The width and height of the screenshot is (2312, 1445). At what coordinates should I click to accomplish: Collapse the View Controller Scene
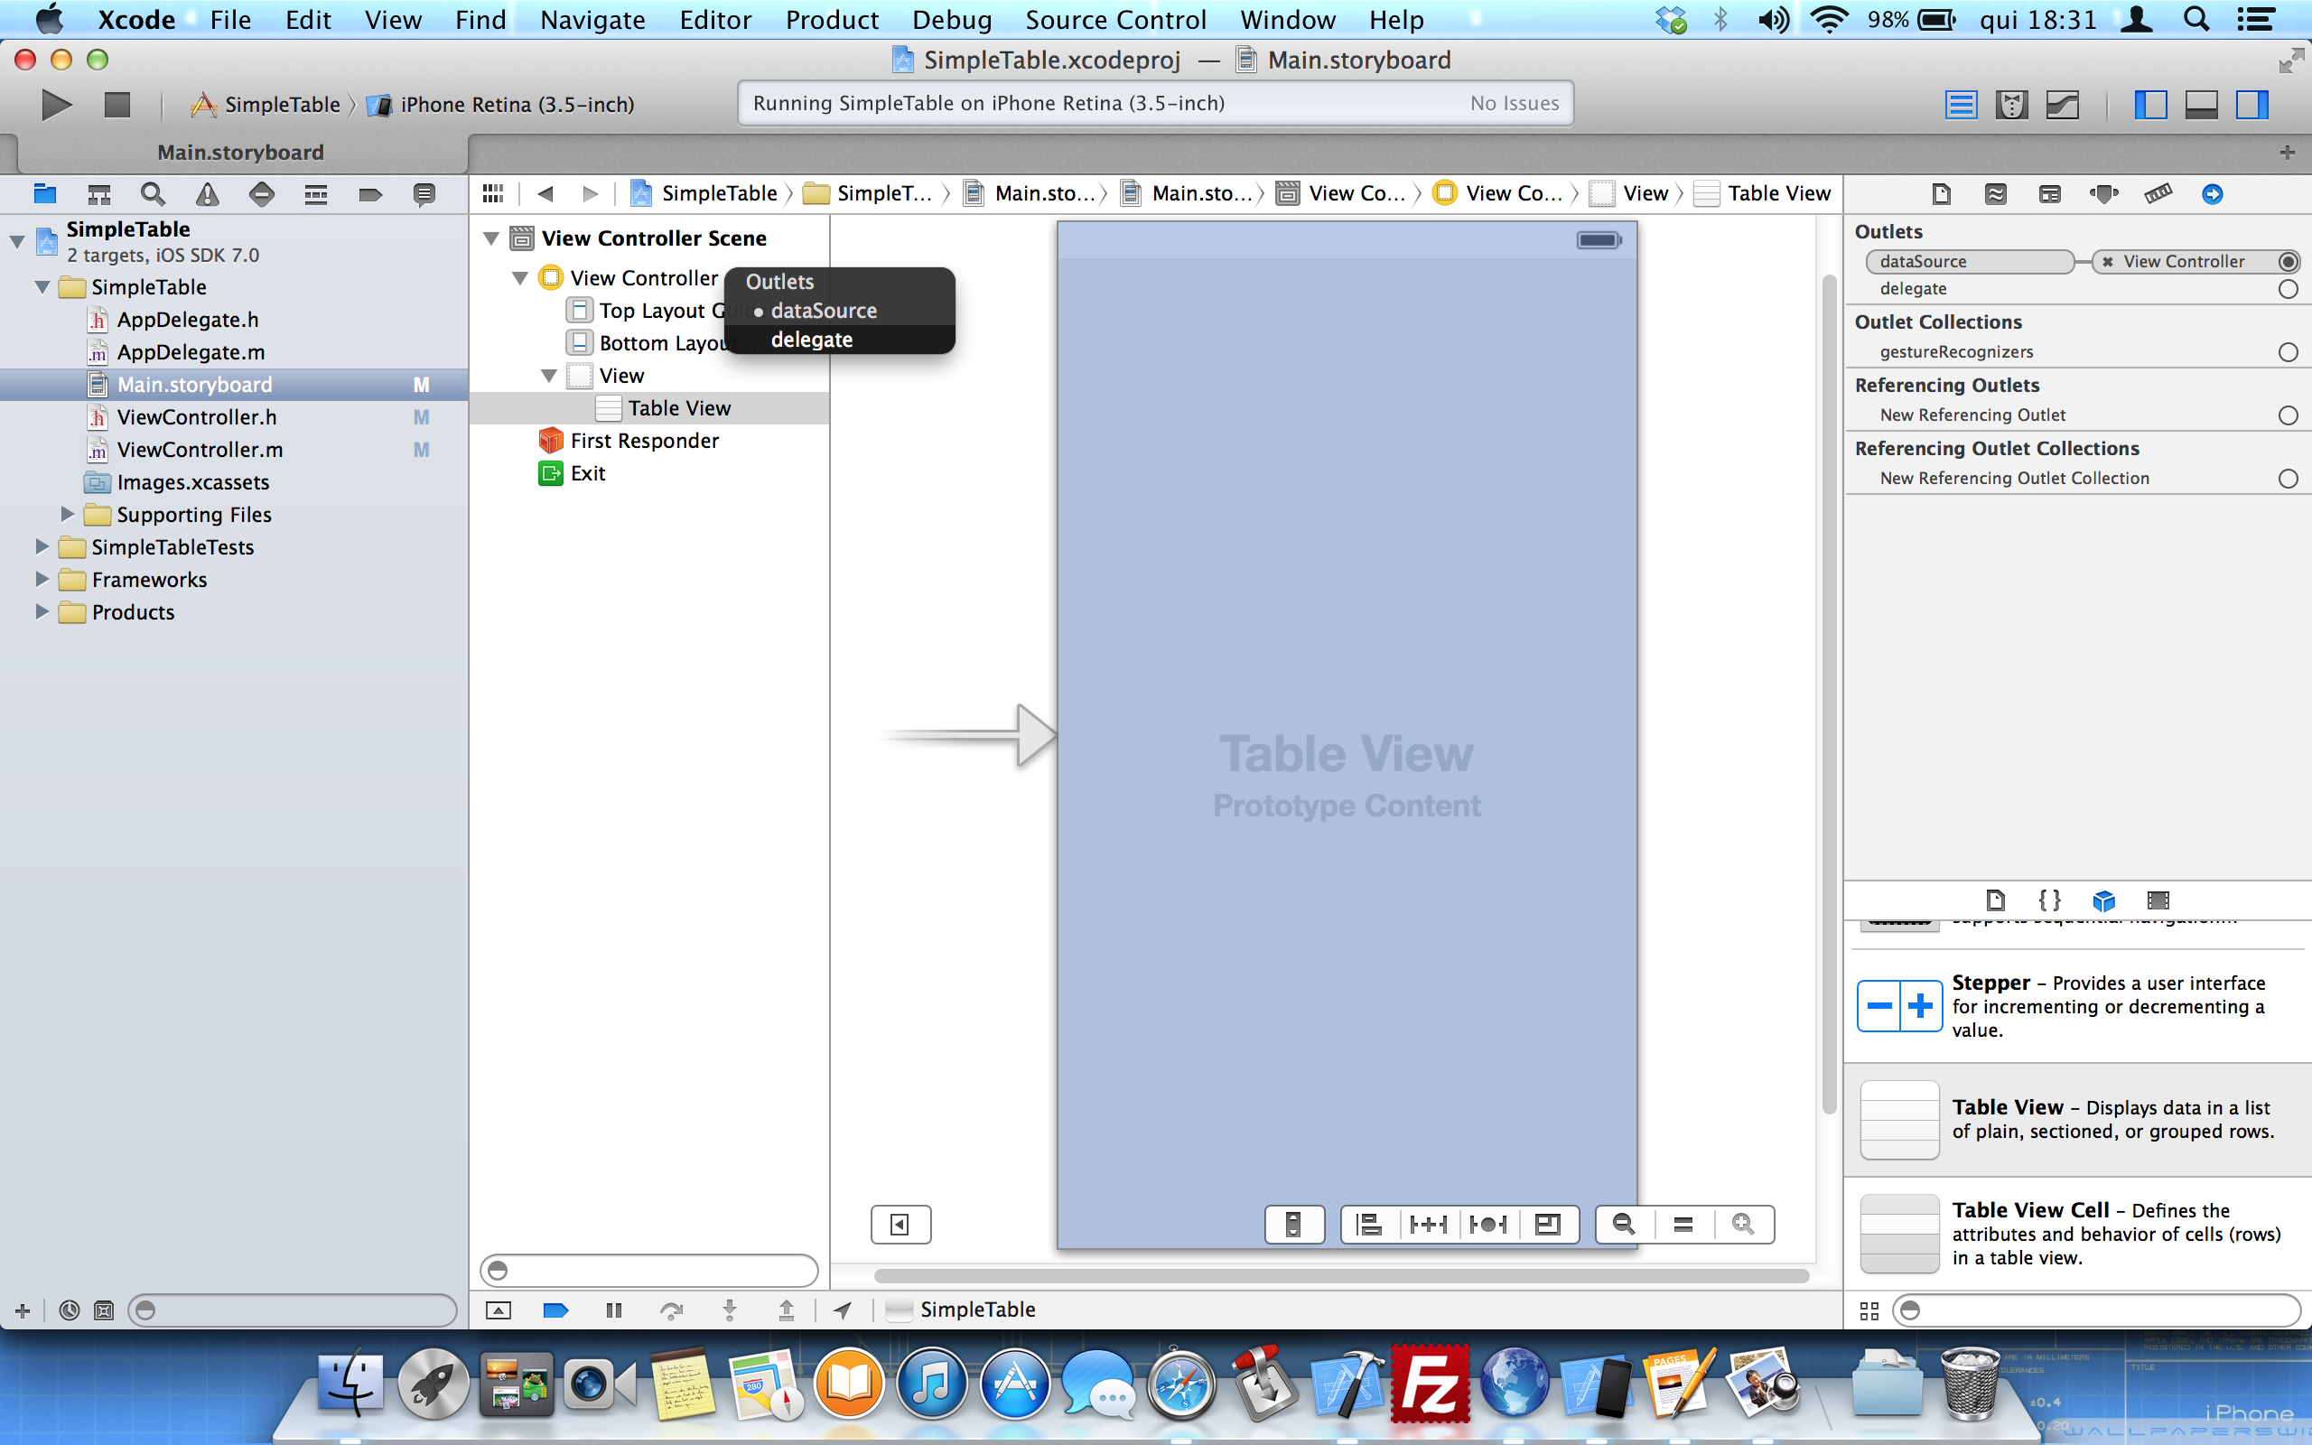491,238
